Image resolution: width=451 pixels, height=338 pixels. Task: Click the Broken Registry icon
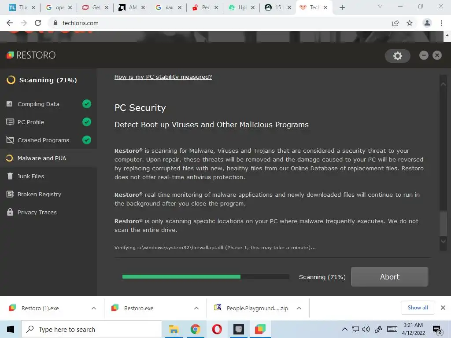[x=10, y=194]
